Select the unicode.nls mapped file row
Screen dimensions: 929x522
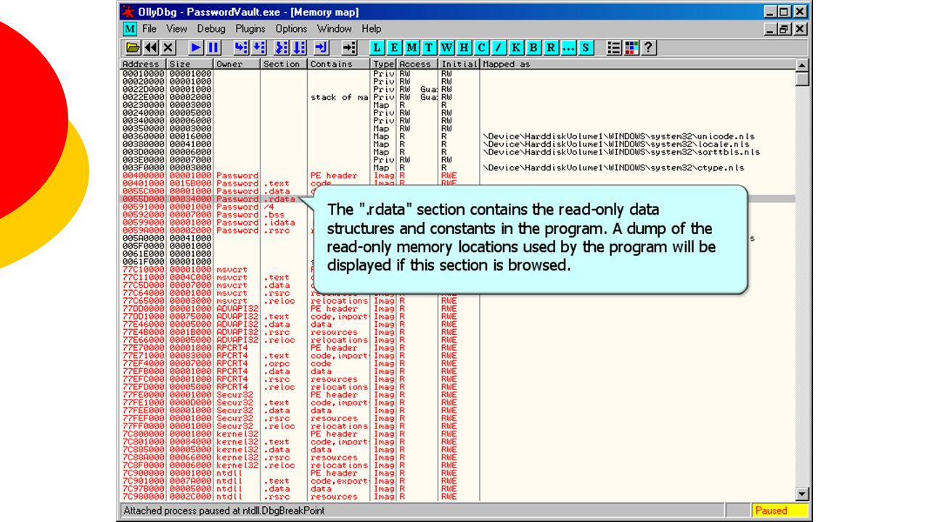[x=457, y=136]
